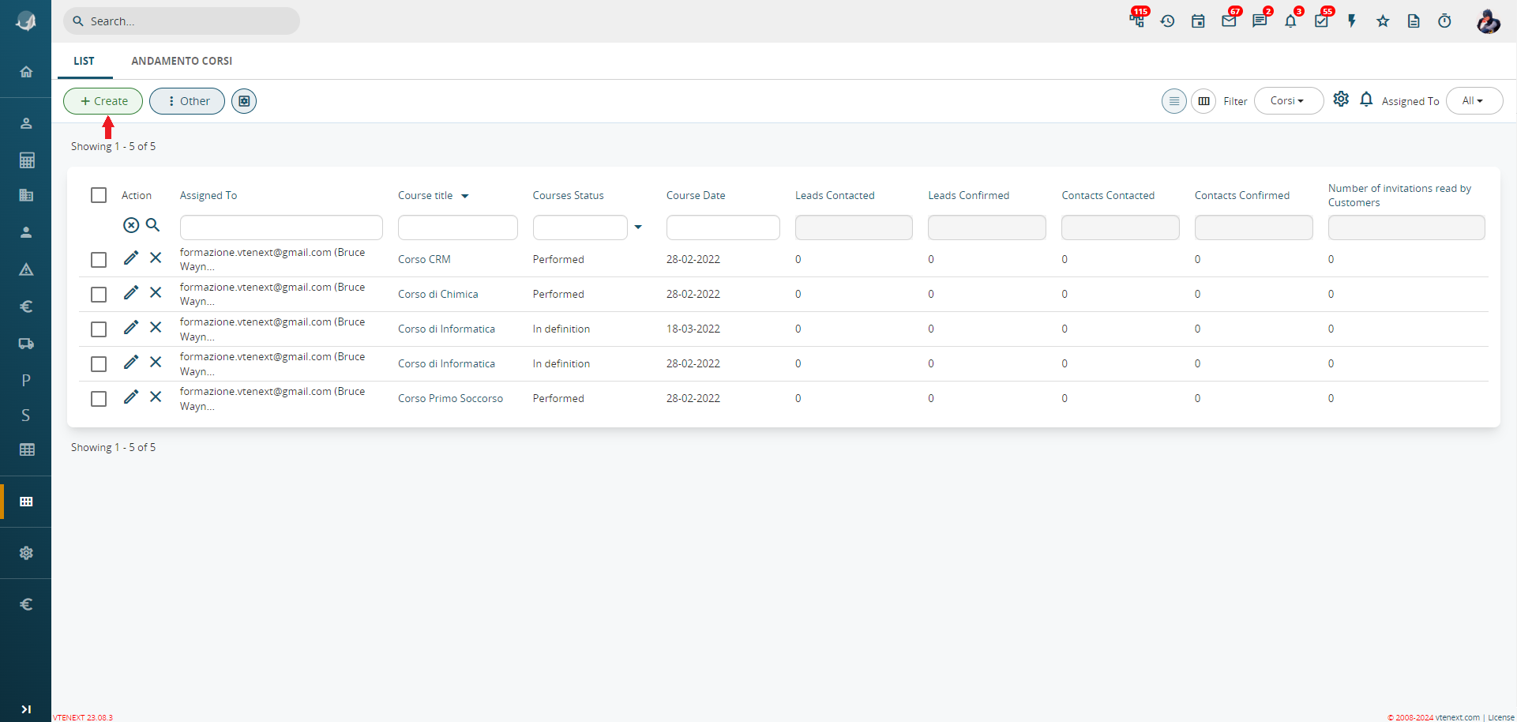This screenshot has width=1517, height=722.
Task: Open the warning triangle sidebar icon
Action: tap(26, 269)
